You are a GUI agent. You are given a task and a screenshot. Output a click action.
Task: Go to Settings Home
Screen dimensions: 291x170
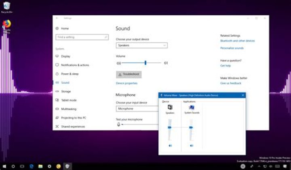(x=65, y=28)
